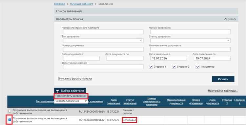Click the Наименование документа input field
The width and height of the screenshot is (246, 125).
pyautogui.click(x=190, y=50)
